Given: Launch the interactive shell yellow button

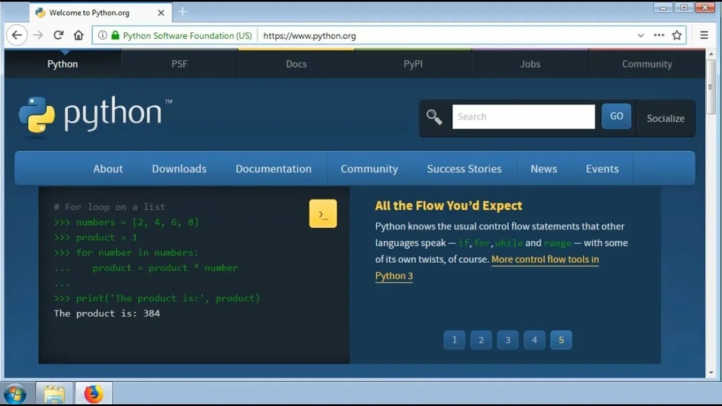Looking at the screenshot, I should 323,214.
